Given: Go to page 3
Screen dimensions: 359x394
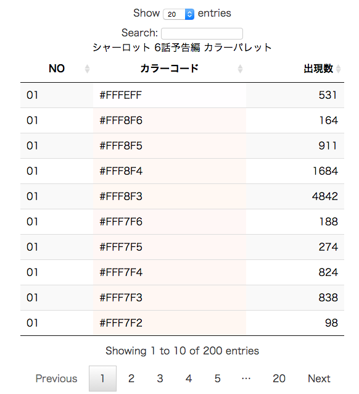Looking at the screenshot, I should (x=160, y=379).
